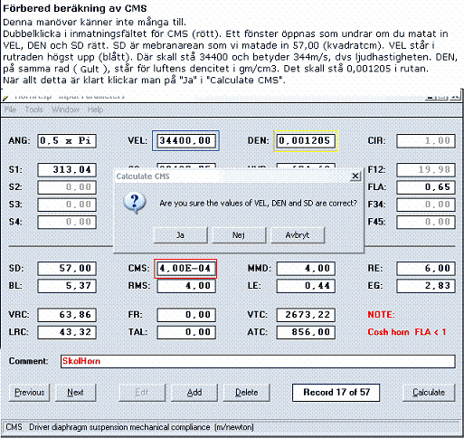Select the LRC field 43,32
The height and width of the screenshot is (438, 464).
tap(67, 332)
